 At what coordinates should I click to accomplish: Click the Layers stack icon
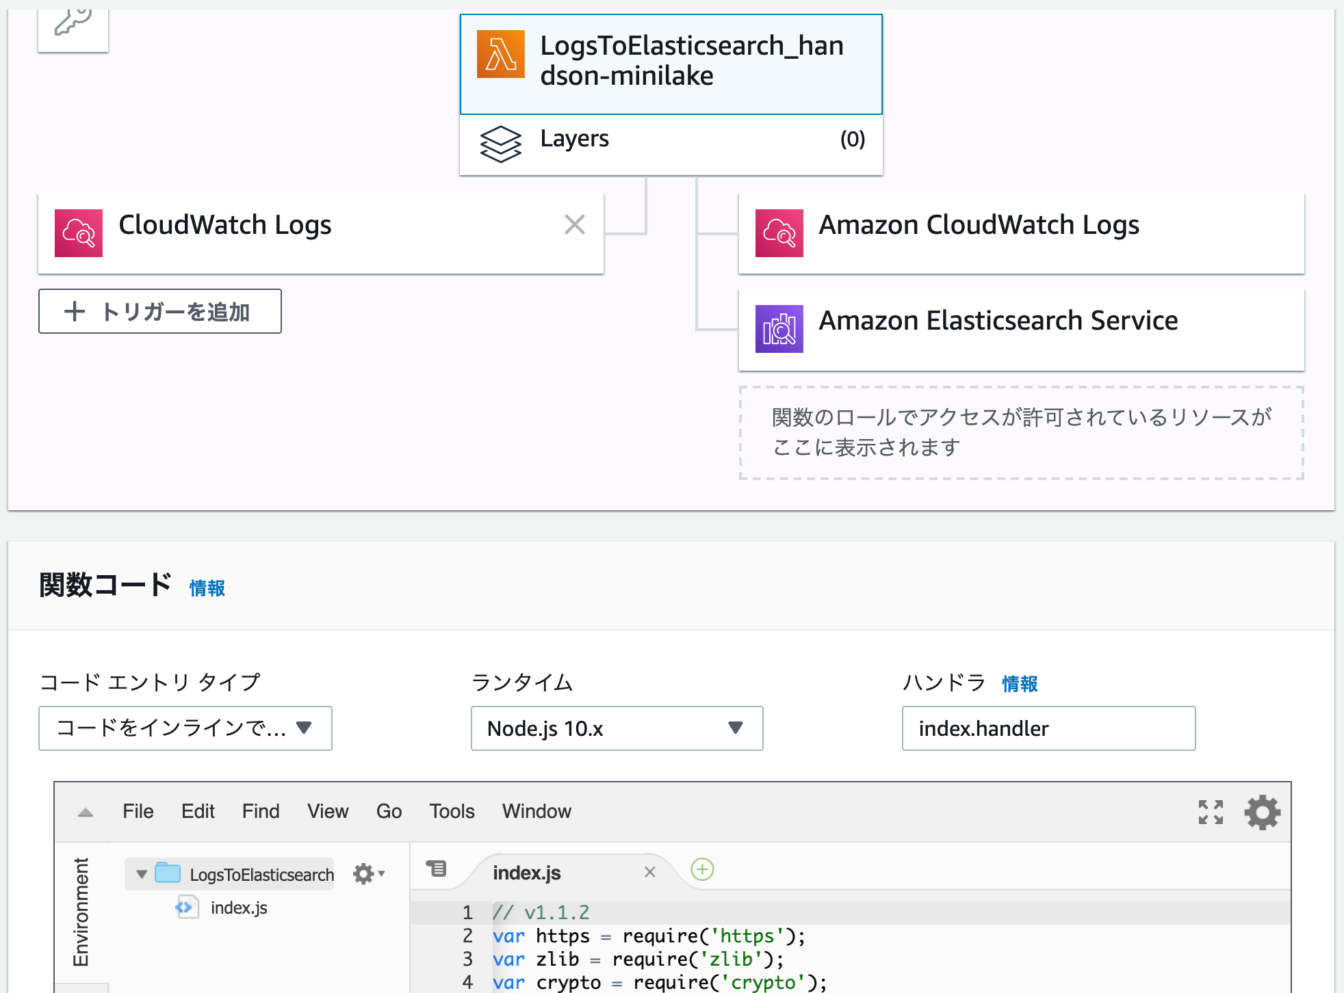(x=501, y=144)
